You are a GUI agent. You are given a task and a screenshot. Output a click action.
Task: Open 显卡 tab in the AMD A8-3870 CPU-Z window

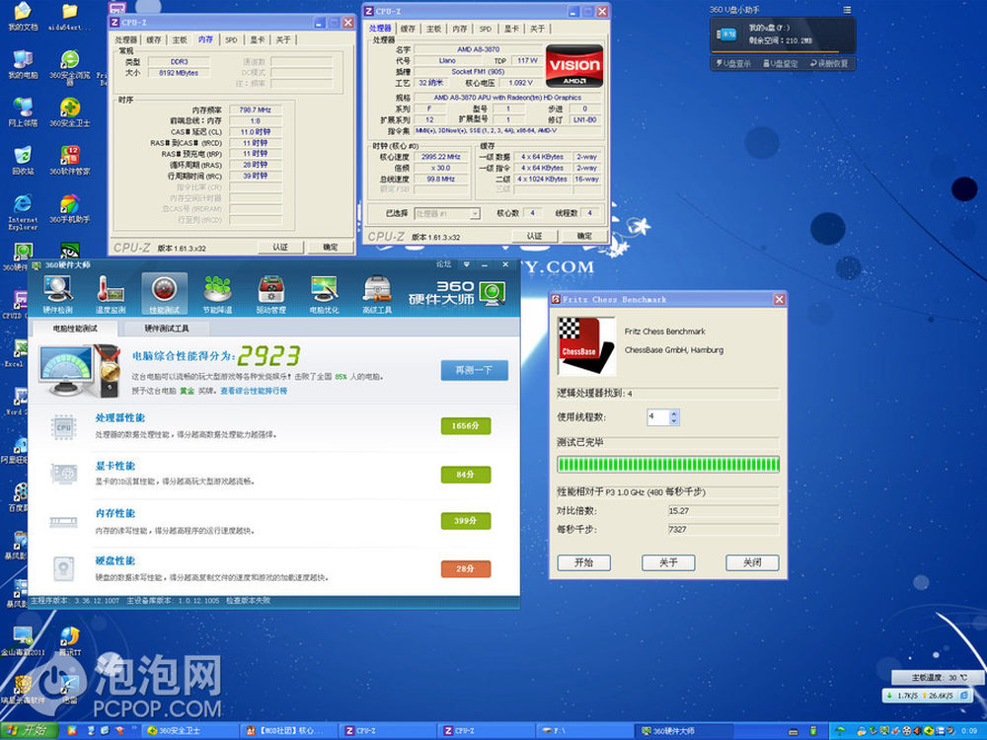coord(511,29)
